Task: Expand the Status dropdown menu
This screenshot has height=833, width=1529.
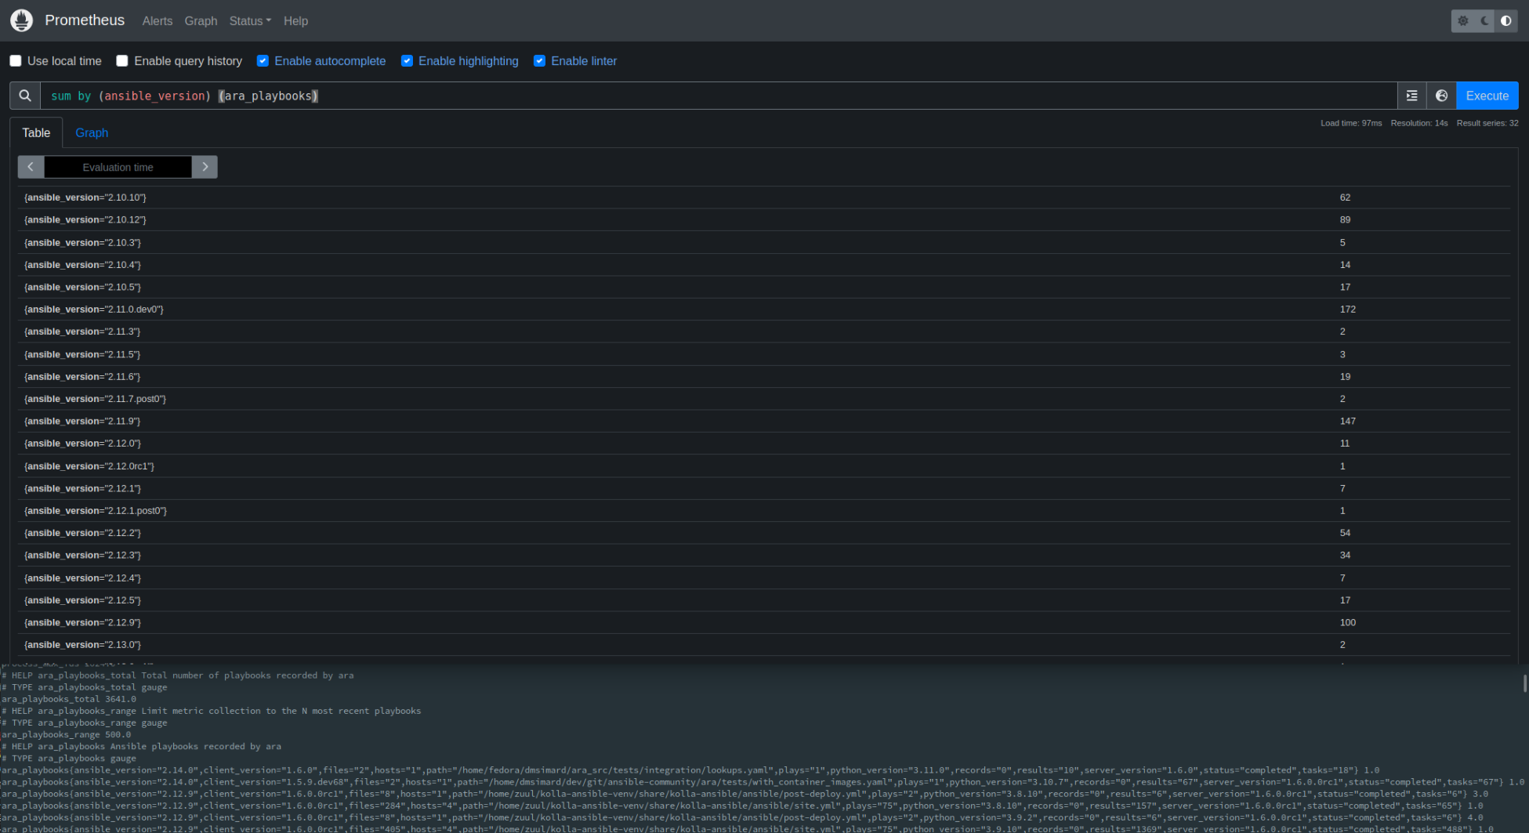Action: coord(249,21)
